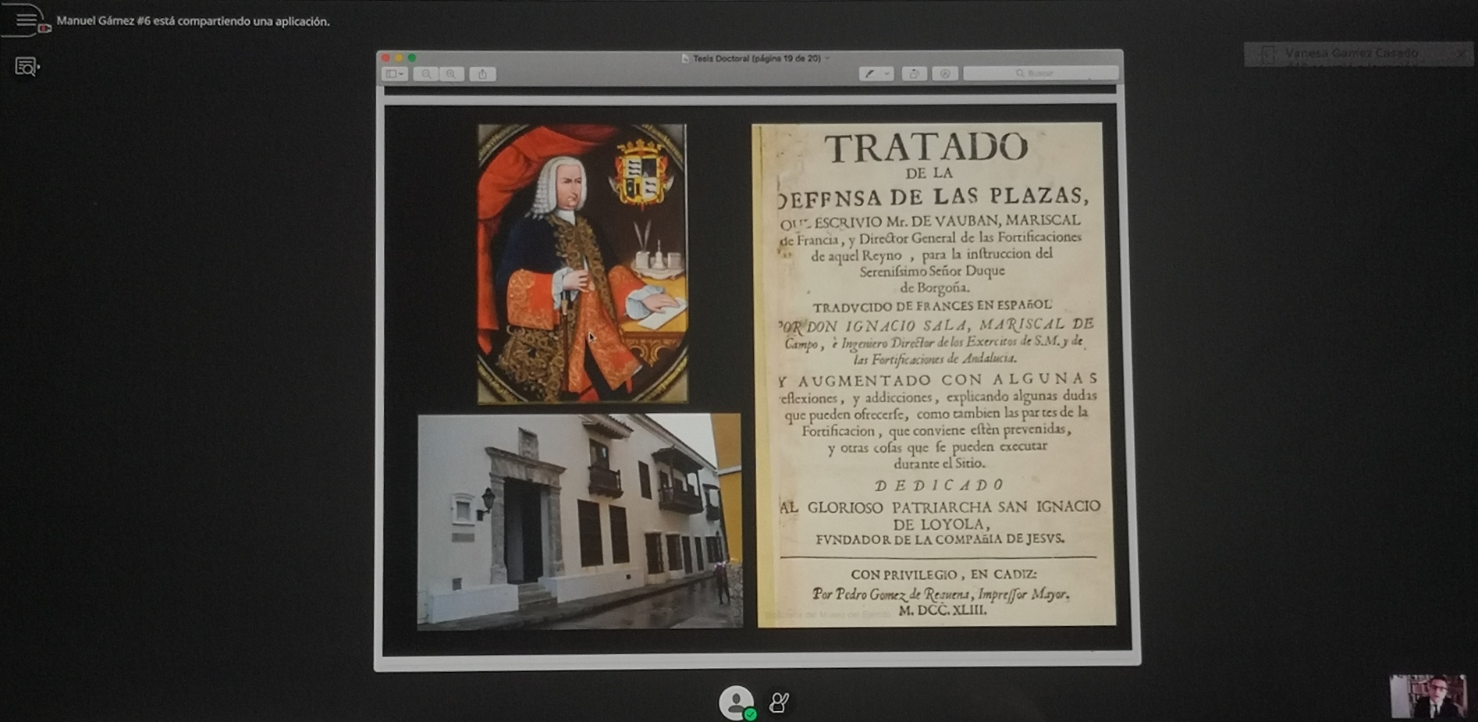Open the content search panel icon
The image size is (1478, 722).
pyautogui.click(x=26, y=67)
